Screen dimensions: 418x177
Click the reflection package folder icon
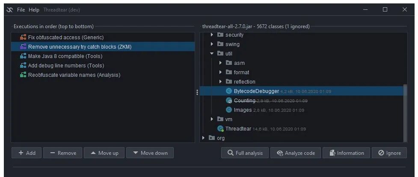[229, 81]
